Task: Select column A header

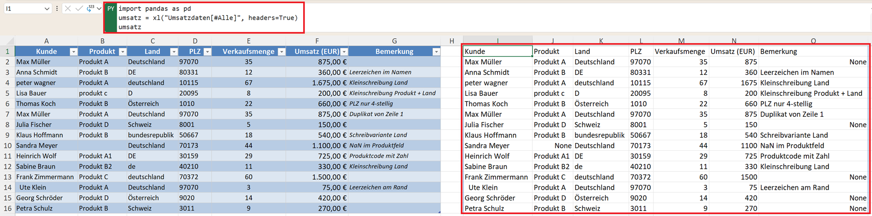Action: [46, 41]
